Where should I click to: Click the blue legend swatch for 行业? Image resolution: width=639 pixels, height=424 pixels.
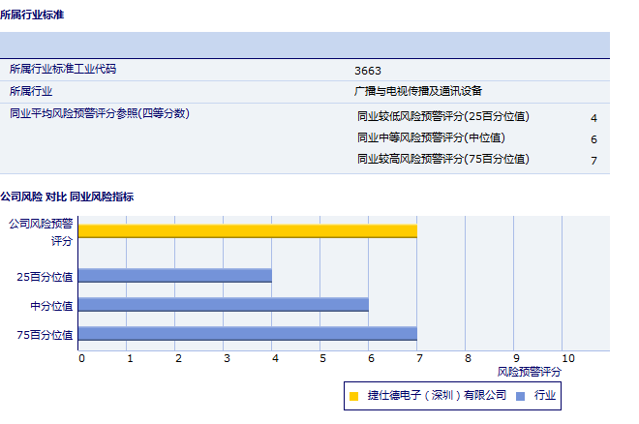520,396
